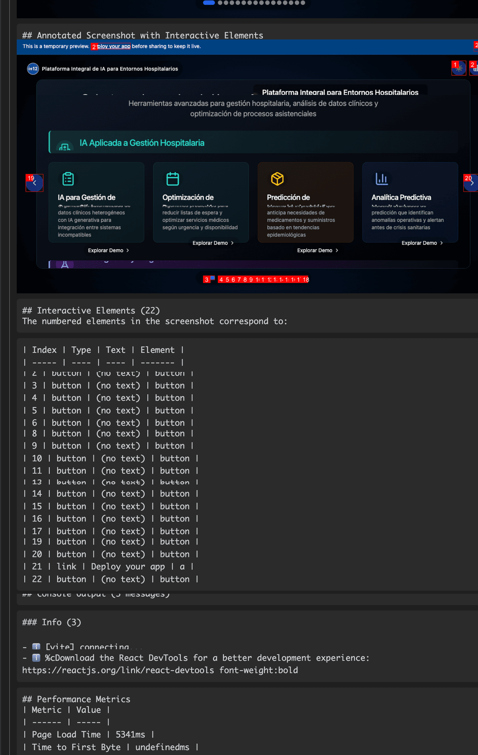This screenshot has width=478, height=755.
Task: Click the 'Annotated Screenshot with Interactive Elements' heading
Action: (143, 35)
